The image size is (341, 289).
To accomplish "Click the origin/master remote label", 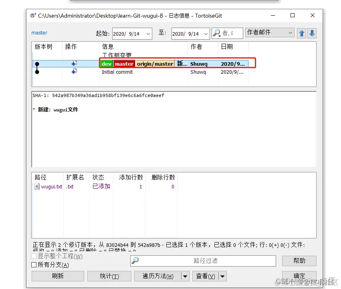I will 155,64.
